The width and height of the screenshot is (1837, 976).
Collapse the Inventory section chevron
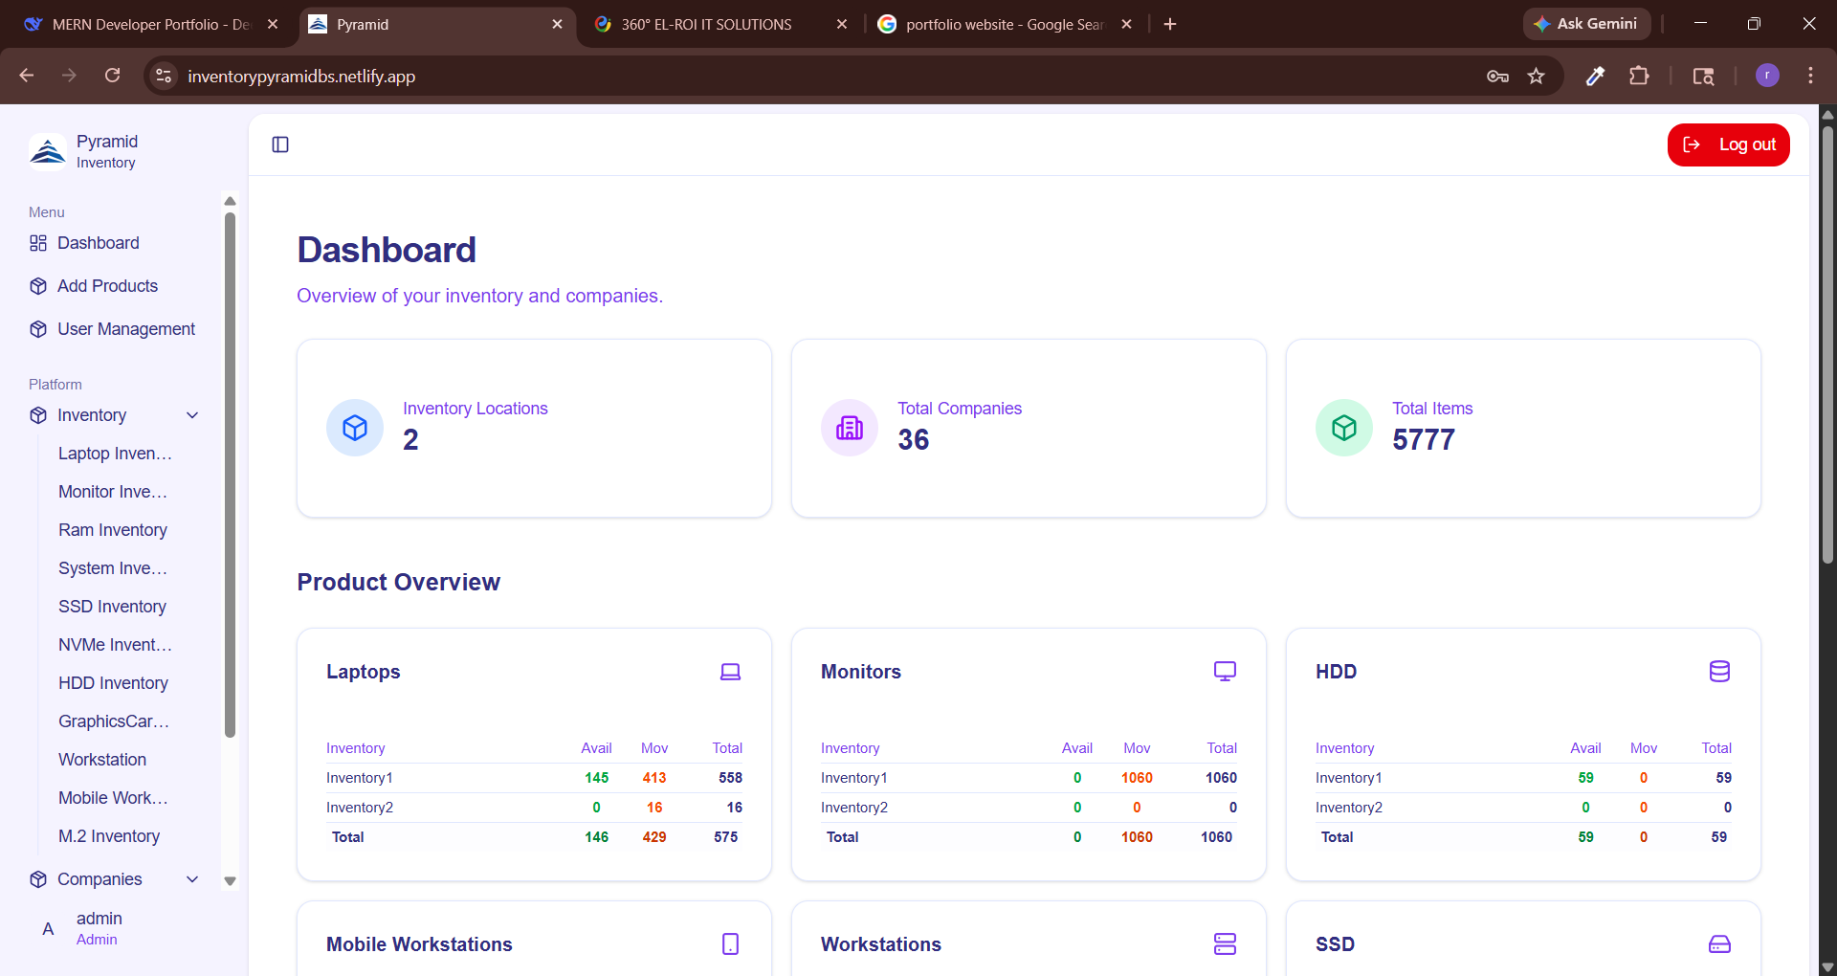pos(192,415)
